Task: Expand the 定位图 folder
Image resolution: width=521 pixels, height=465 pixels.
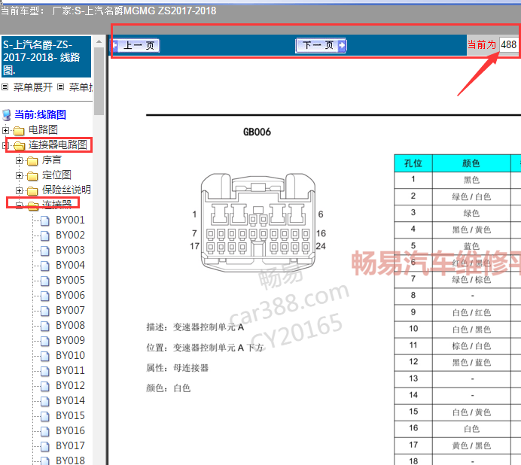Action: coord(19,175)
